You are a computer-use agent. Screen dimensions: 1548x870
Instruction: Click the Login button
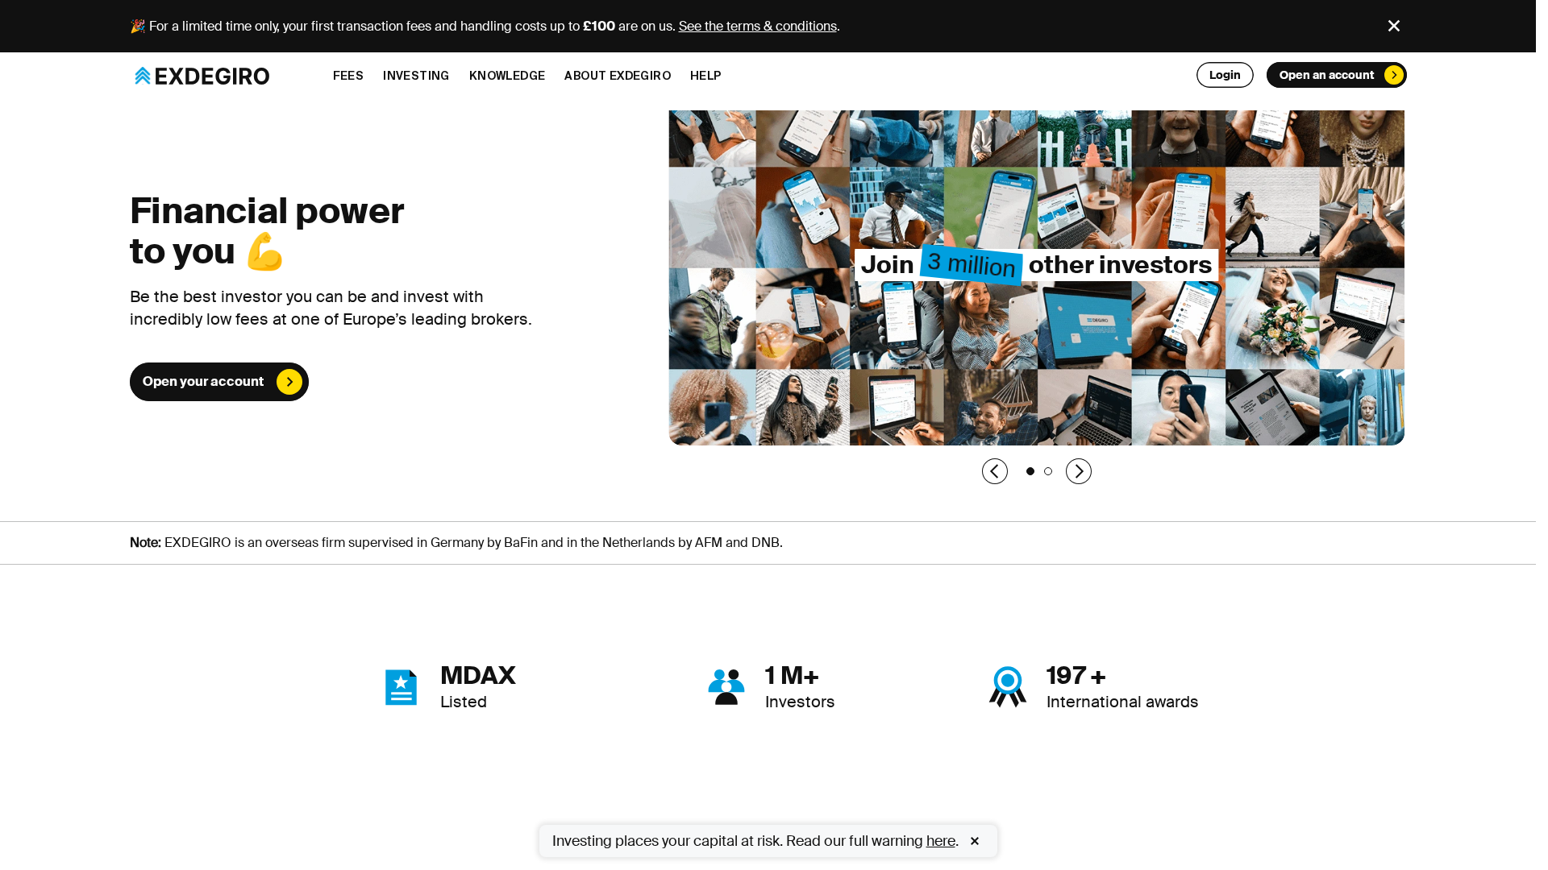point(1225,75)
